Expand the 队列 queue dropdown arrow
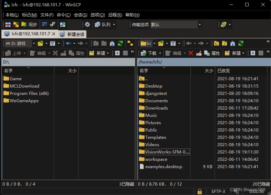 tap(114, 24)
